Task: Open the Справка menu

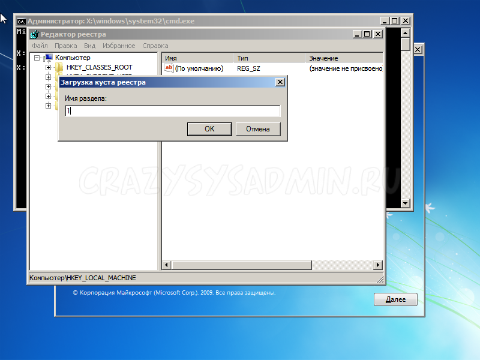Action: [x=155, y=46]
